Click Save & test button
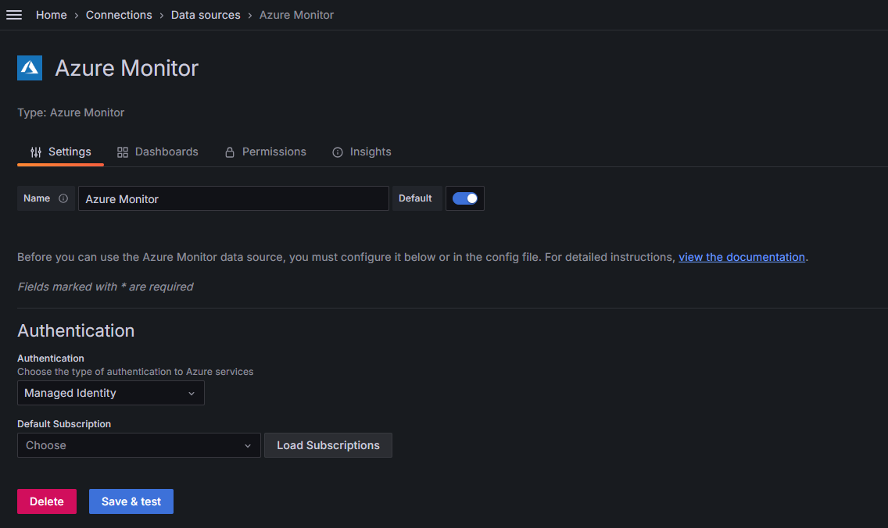 coord(131,501)
